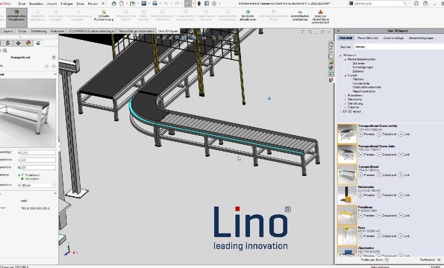Viewport: 444px width, 268px height.
Task: Select the Maschinenhallen tree item
Action: pyautogui.click(x=364, y=91)
